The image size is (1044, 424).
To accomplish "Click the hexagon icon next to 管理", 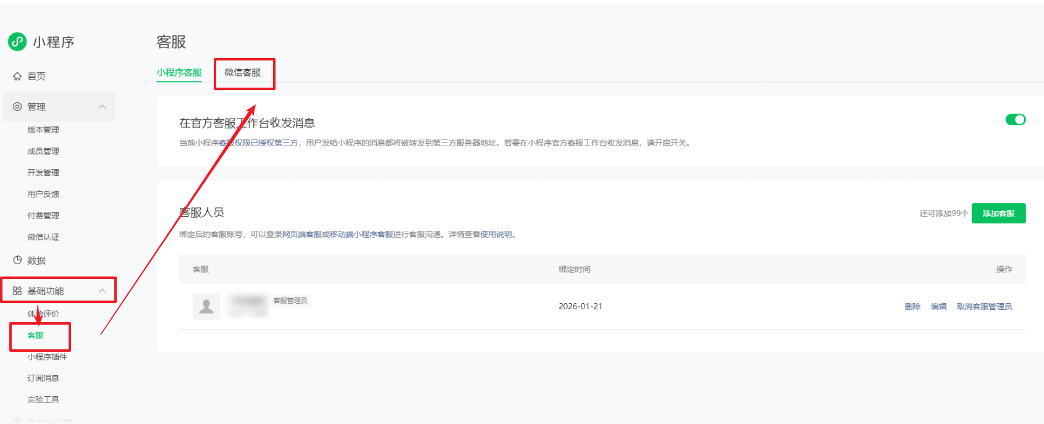I will 17,107.
